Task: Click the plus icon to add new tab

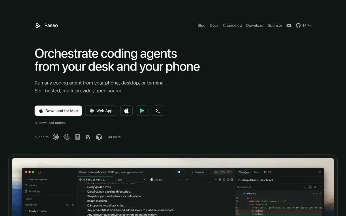Action: tap(187, 179)
